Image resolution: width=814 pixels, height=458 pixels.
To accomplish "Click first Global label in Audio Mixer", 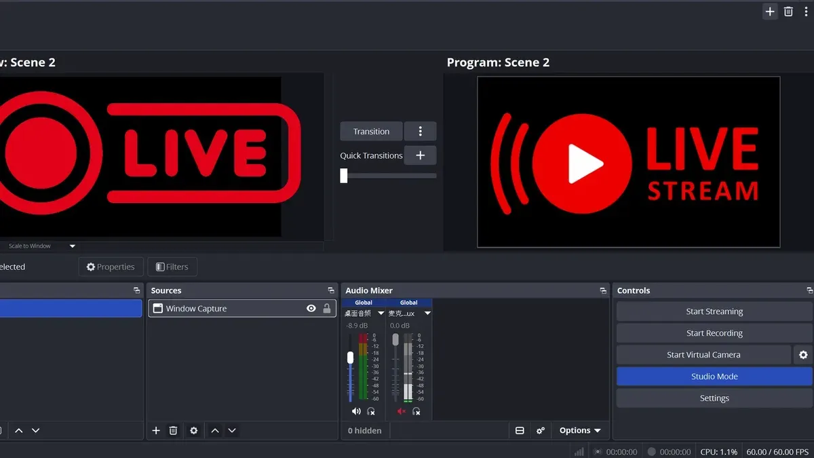I will pyautogui.click(x=364, y=303).
